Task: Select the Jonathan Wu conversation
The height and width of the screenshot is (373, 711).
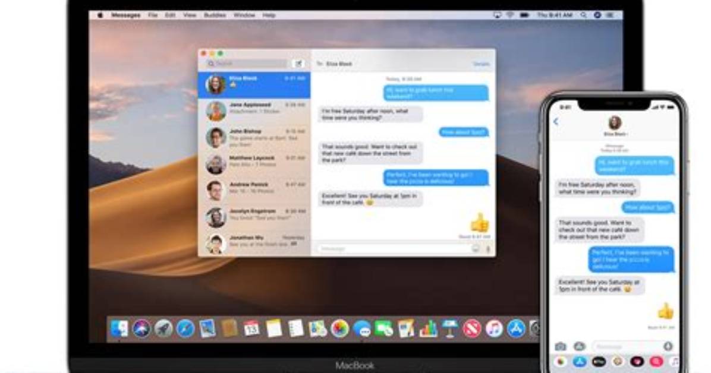Action: pyautogui.click(x=254, y=244)
